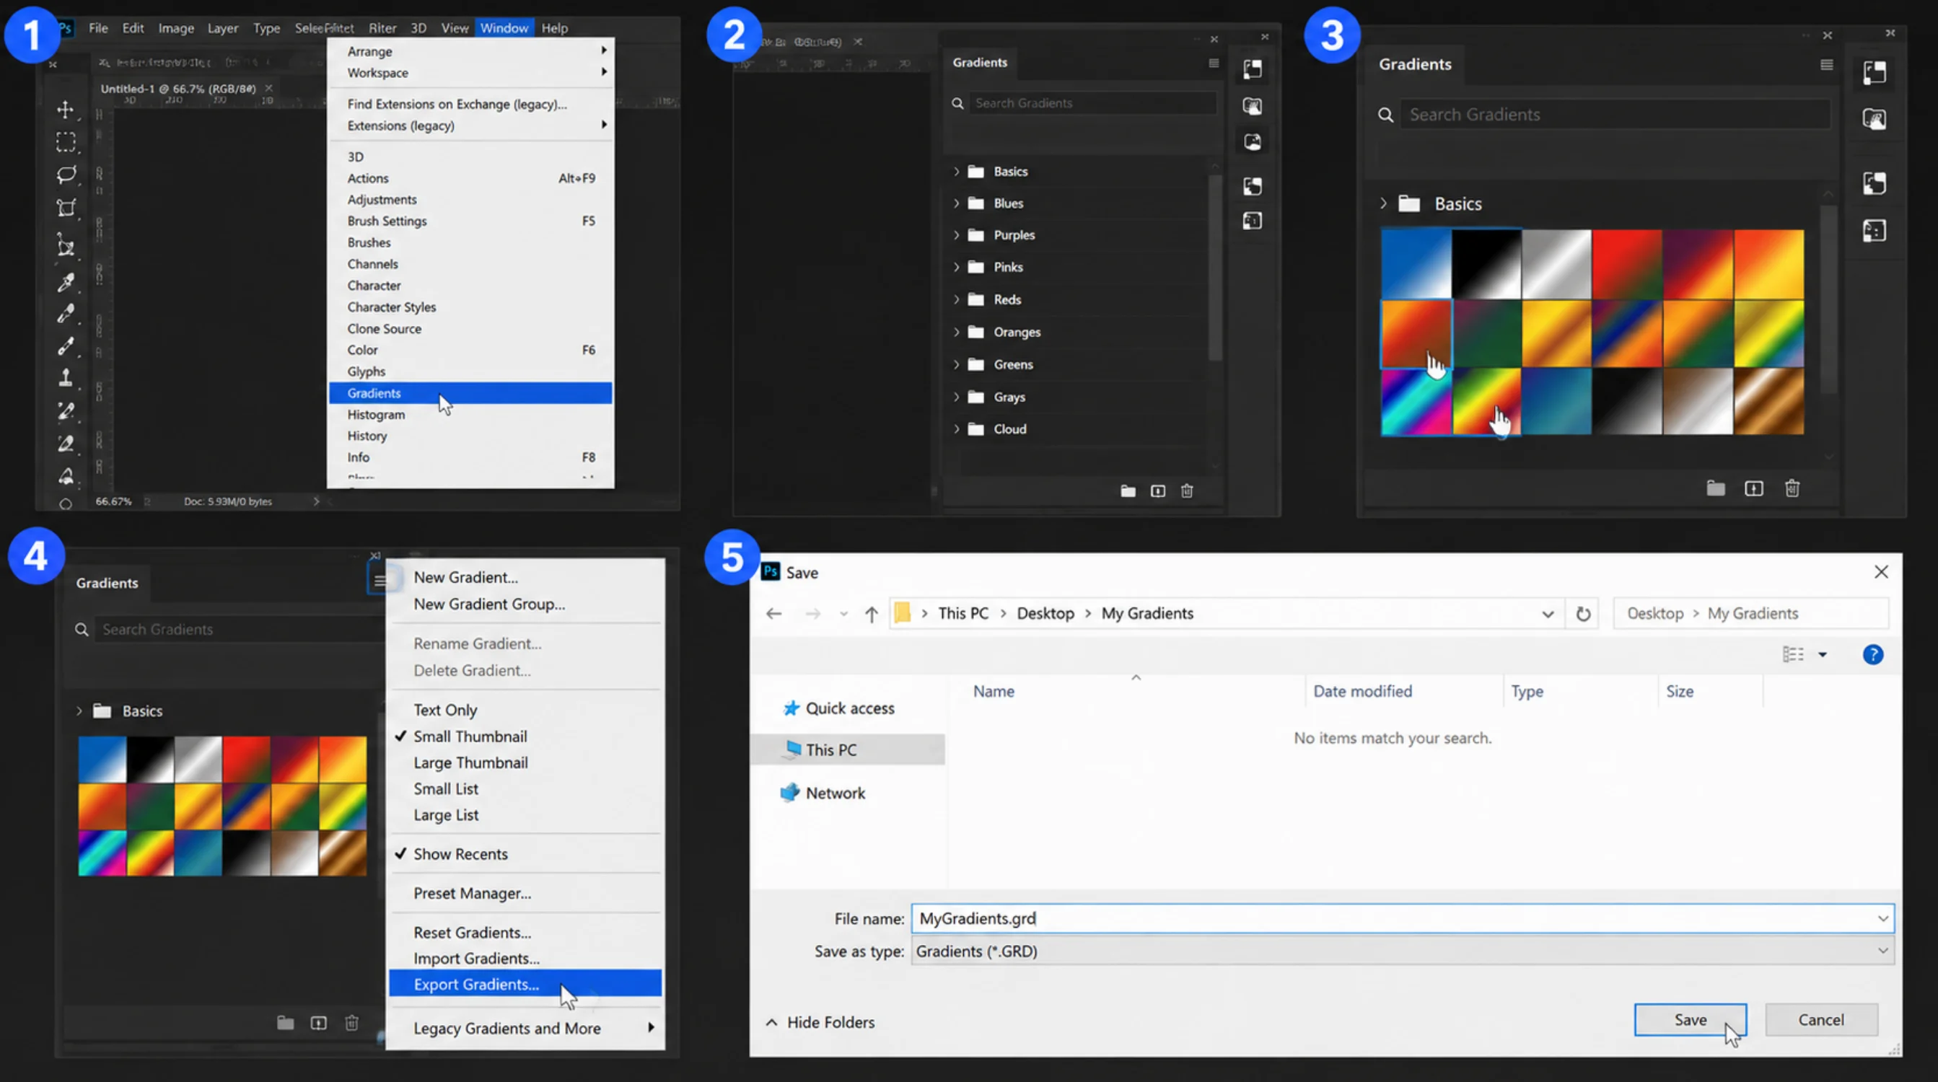Open Save dialog help via question mark icon
Screen dimensions: 1938x1082
pos(1872,654)
